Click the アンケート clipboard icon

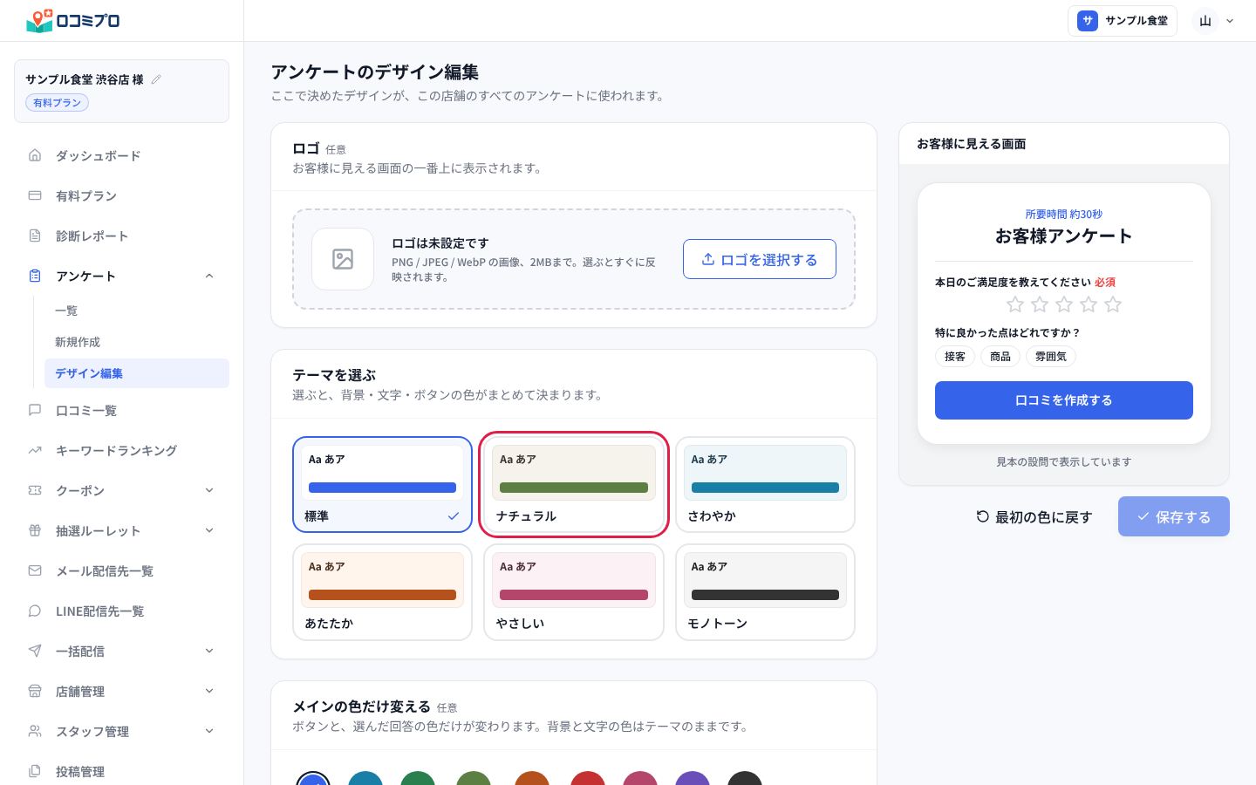coord(35,276)
